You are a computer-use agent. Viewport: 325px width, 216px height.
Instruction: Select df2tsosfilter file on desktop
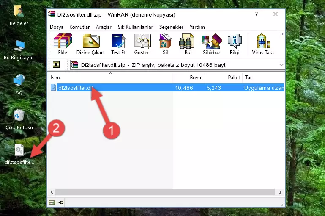pos(19,154)
